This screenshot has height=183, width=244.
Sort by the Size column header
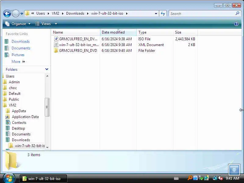(x=185, y=32)
